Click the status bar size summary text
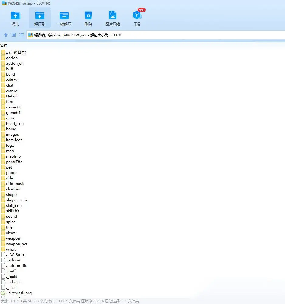 [x=70, y=301]
